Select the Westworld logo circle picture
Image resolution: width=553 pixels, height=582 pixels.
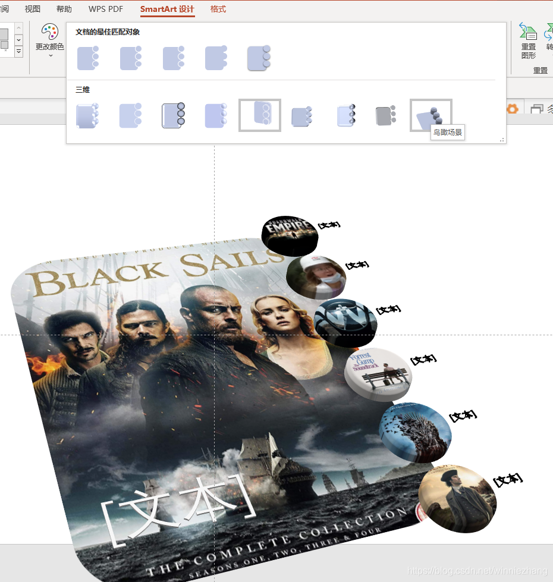click(345, 323)
